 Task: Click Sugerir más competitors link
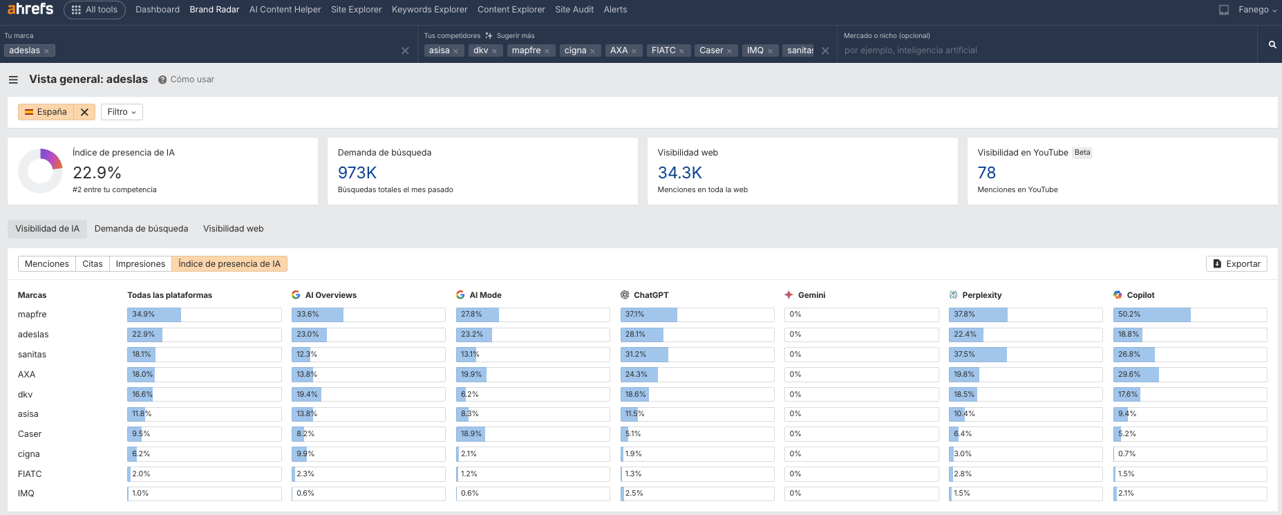510,35
